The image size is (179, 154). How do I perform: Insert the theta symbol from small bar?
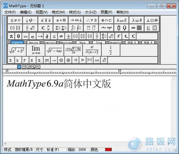coord(18,36)
